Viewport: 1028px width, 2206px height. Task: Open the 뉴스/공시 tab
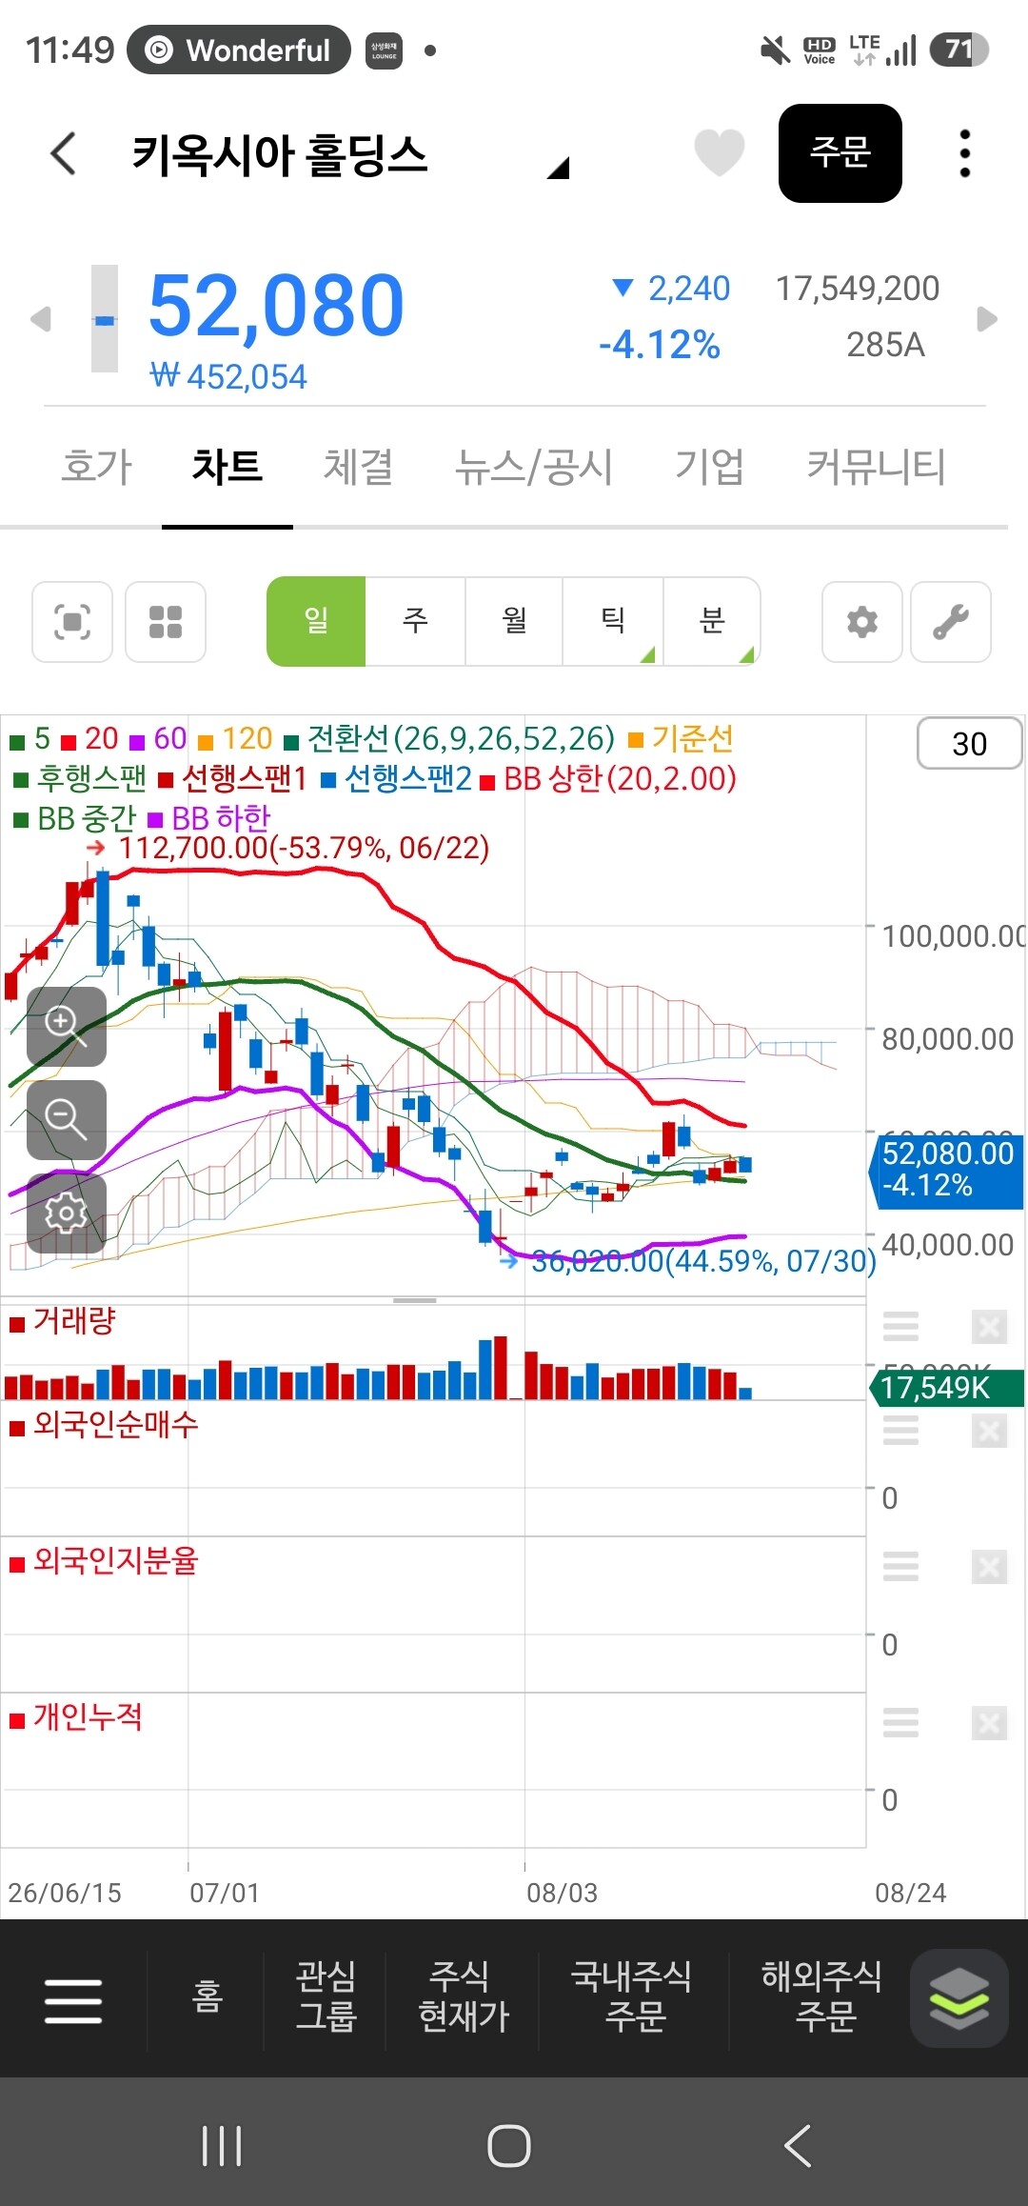pyautogui.click(x=533, y=467)
